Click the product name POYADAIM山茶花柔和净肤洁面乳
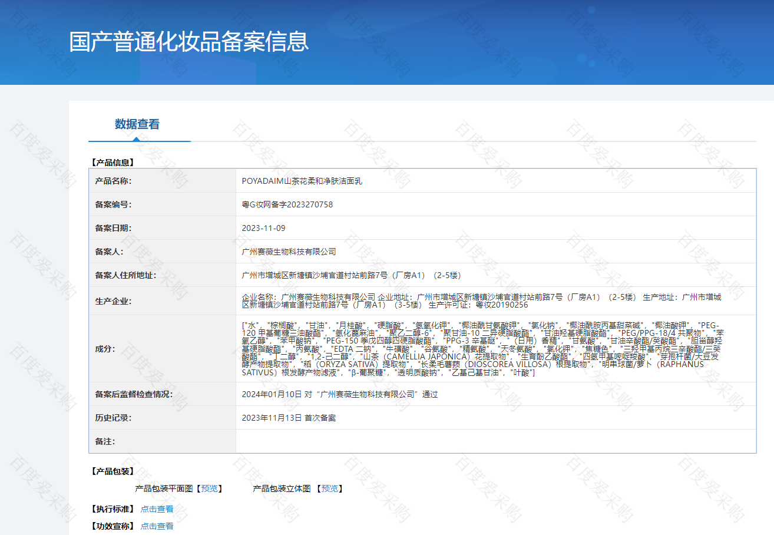This screenshot has width=774, height=535. tap(302, 181)
